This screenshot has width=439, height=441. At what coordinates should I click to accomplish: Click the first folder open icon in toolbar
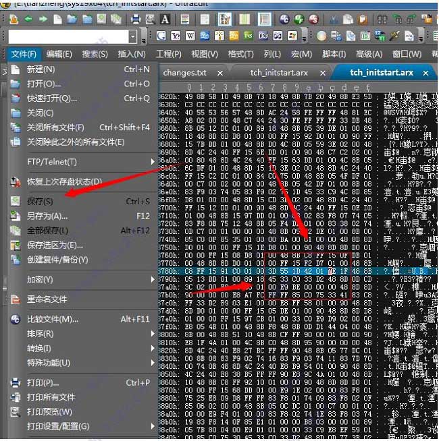pyautogui.click(x=72, y=19)
